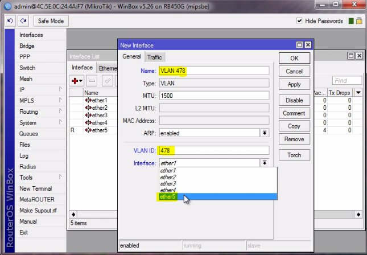
Task: Click the WinBox logo in the title bar
Action: click(x=8, y=6)
